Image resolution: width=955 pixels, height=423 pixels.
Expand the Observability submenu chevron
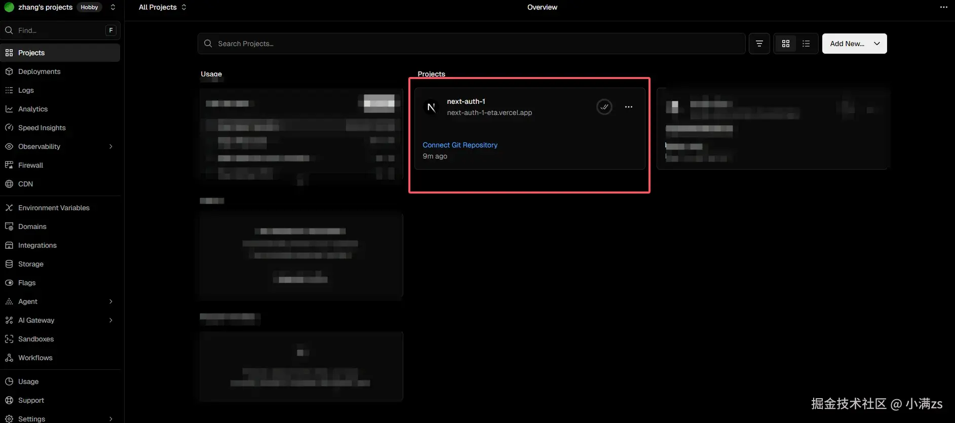coord(111,146)
